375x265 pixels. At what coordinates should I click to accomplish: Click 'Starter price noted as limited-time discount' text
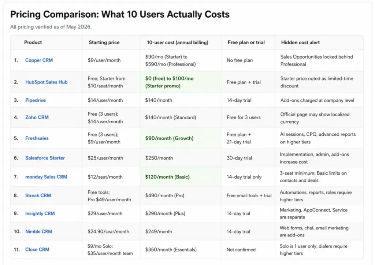[x=317, y=82]
